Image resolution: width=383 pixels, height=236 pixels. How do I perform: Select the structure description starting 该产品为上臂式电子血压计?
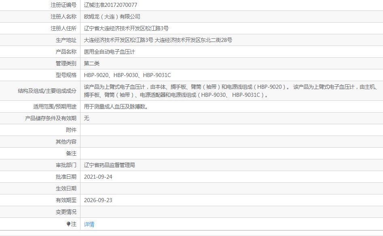(x=231, y=91)
